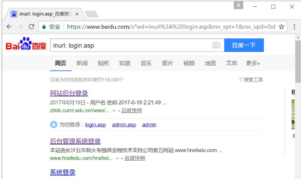
Task: Open the Chrome three-dot menu
Action: (294, 27)
